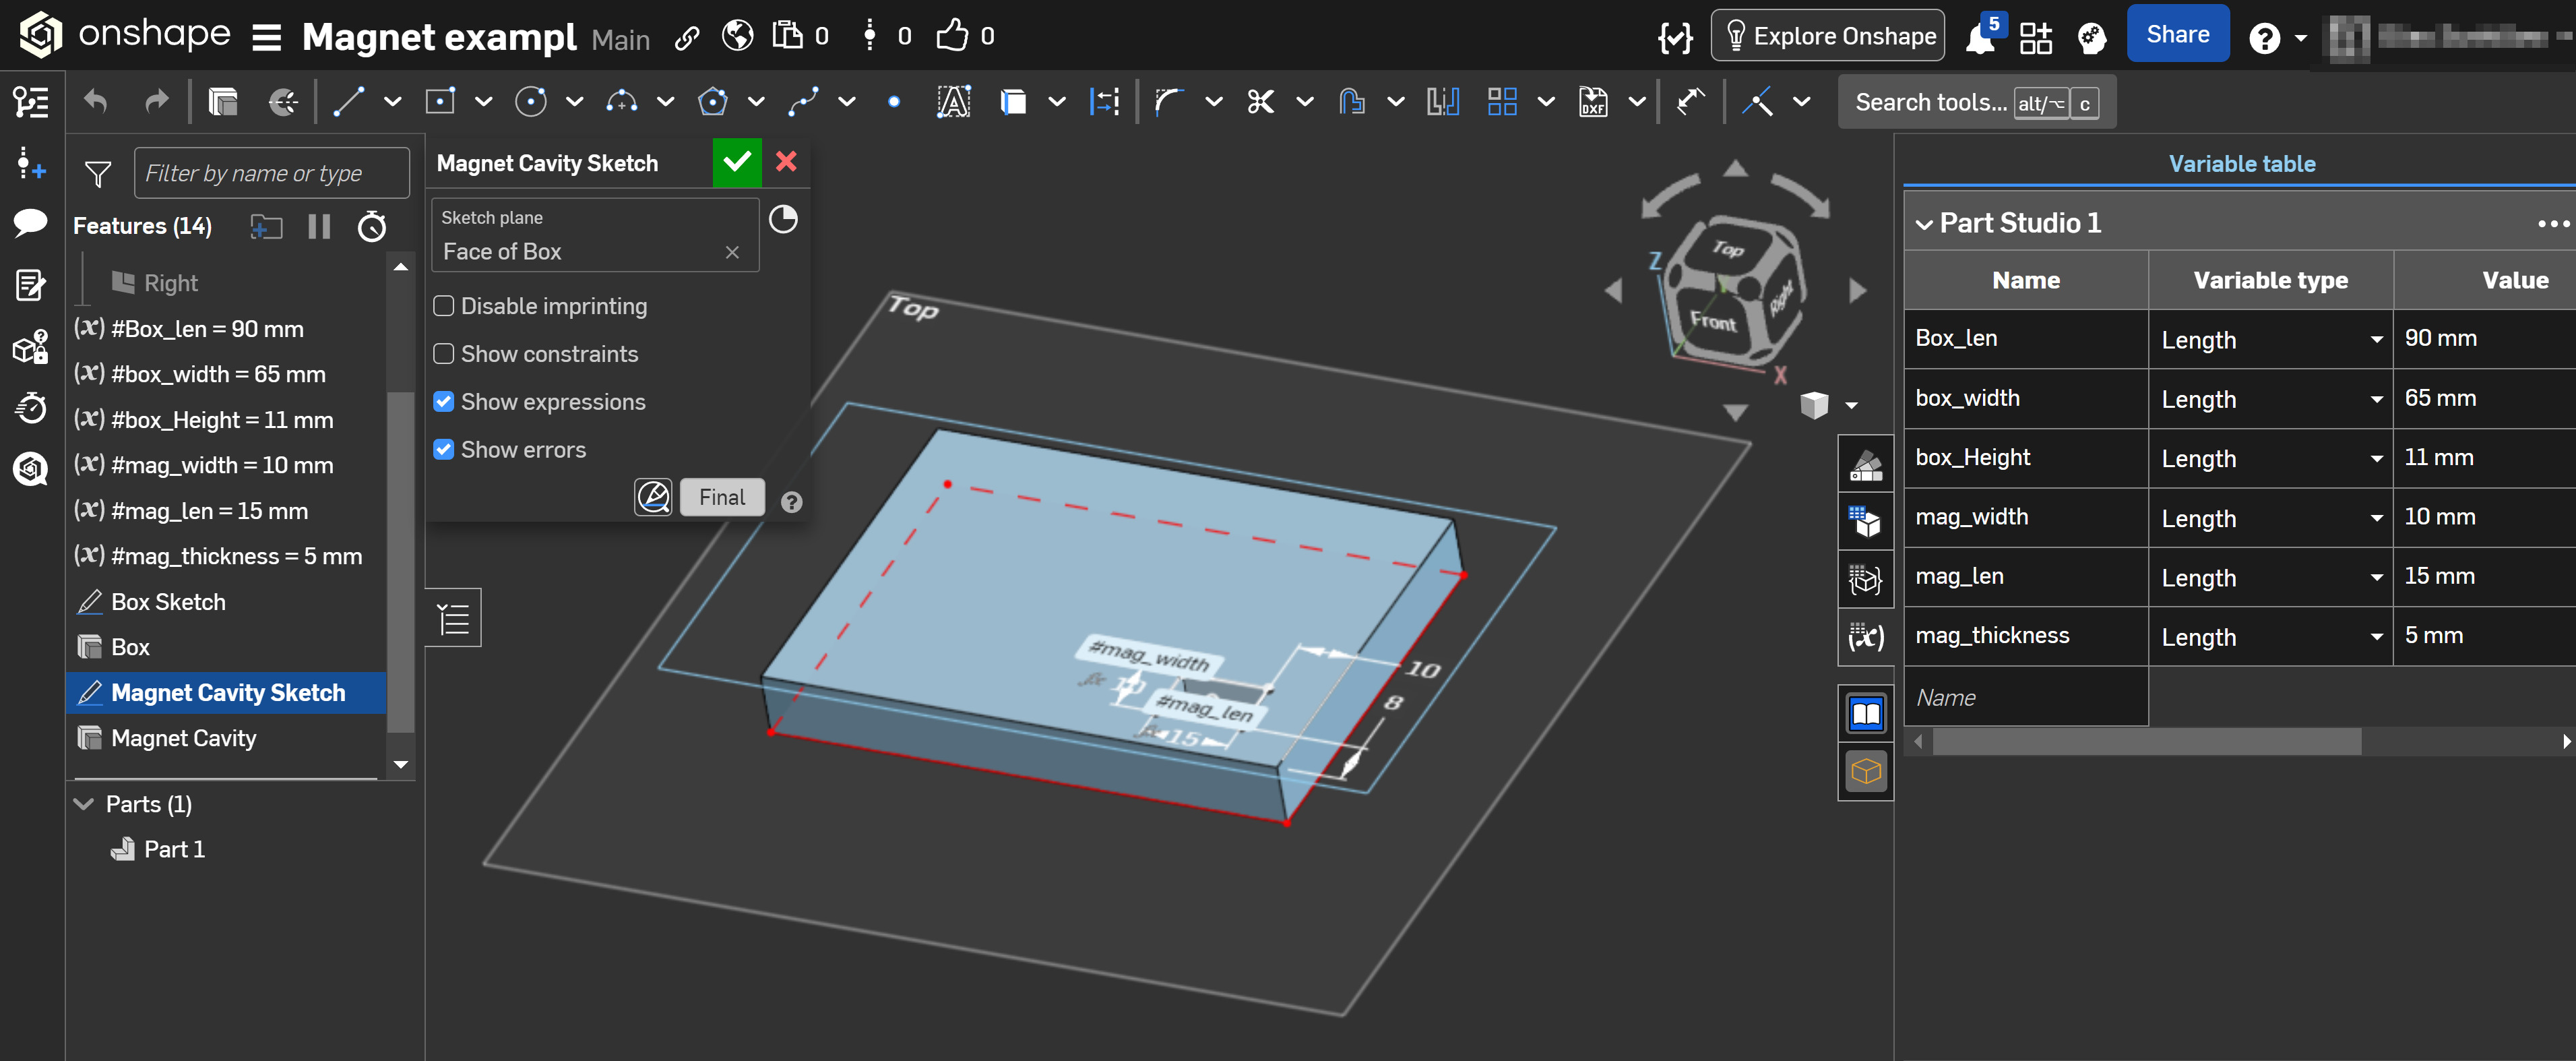This screenshot has height=1061, width=2576.
Task: Select the Trim scissors tool
Action: click(1260, 102)
